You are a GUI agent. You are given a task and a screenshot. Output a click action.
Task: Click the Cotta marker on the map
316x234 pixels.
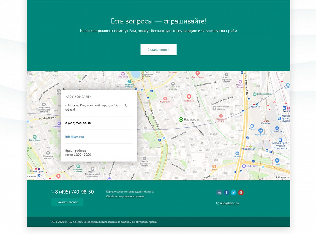tap(277, 160)
